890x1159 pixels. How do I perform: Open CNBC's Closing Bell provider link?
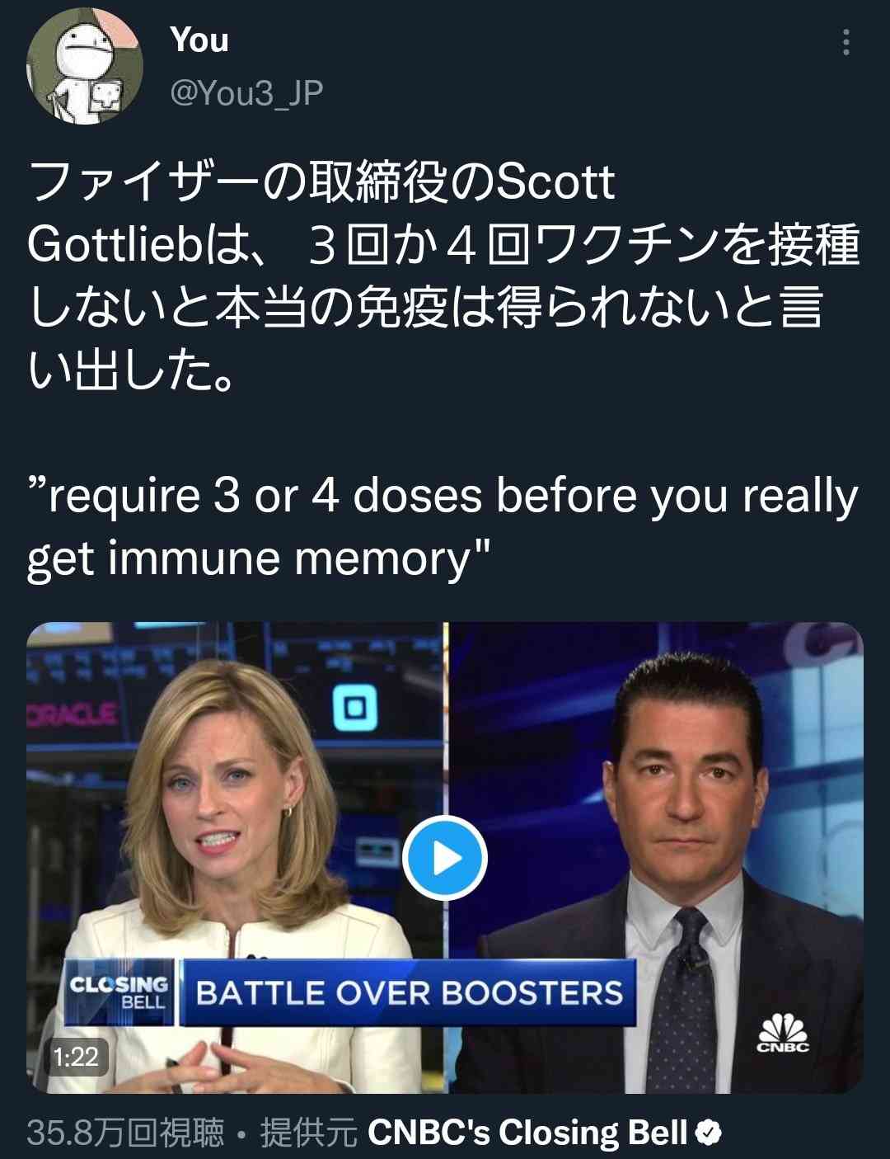[527, 1132]
